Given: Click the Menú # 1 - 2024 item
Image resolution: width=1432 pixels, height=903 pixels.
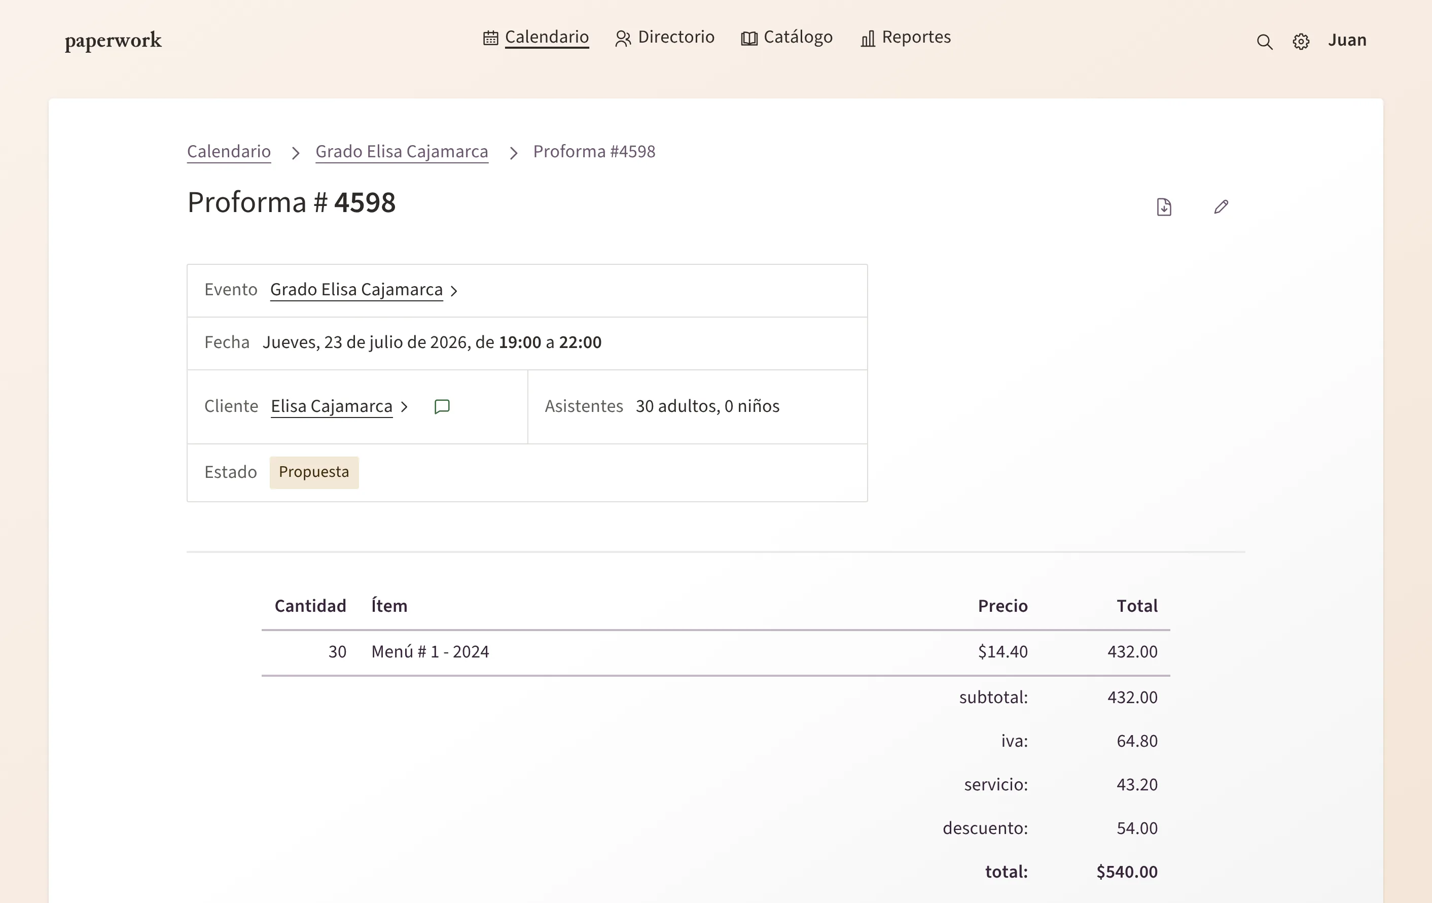Looking at the screenshot, I should pos(430,652).
